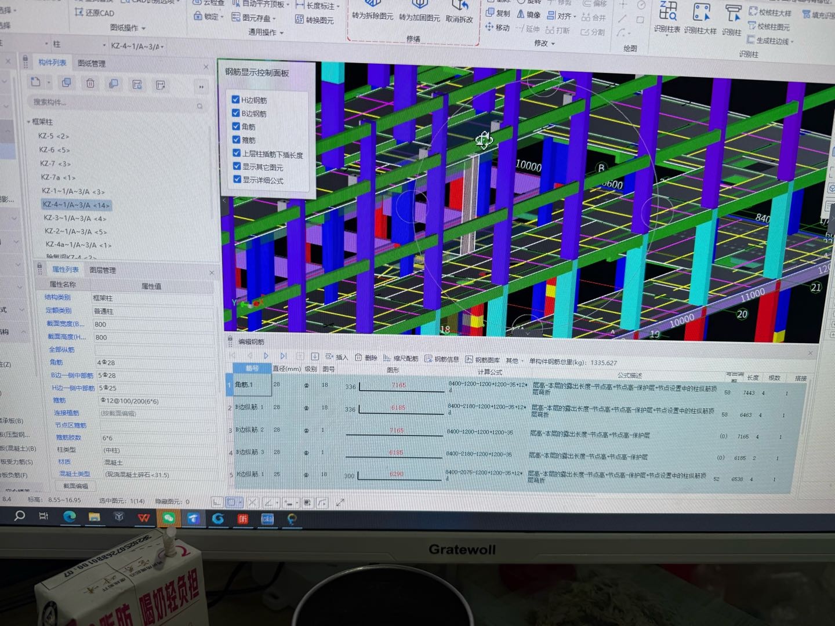Click the 转换图元 tool
Viewport: 835px width, 626px height.
tap(315, 20)
